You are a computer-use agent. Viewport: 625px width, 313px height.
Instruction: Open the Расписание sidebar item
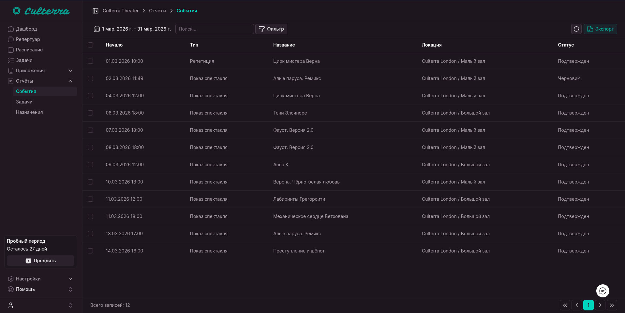click(x=29, y=50)
